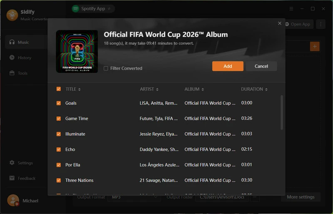The image size is (333, 214).
Task: Go to the Music section
Action: coord(26,42)
